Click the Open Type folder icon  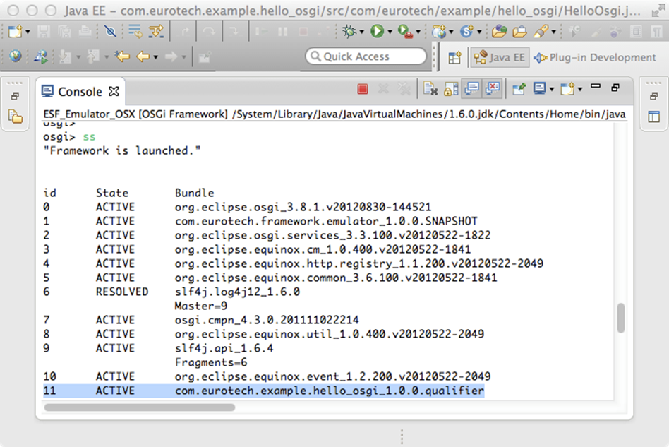tap(499, 31)
